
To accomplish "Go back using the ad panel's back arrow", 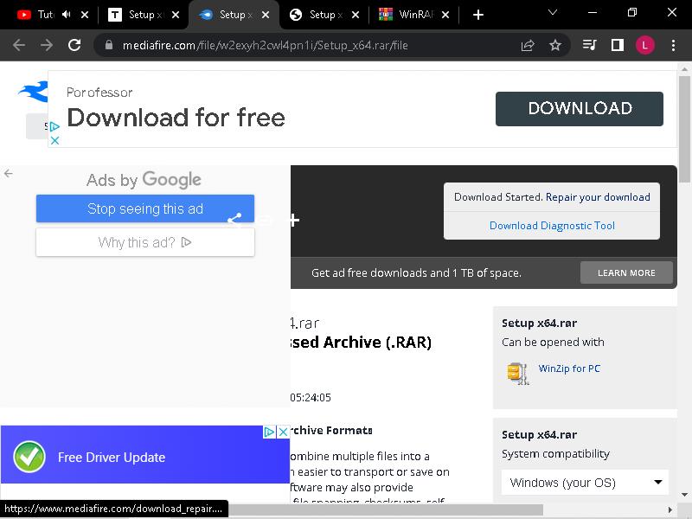I will pyautogui.click(x=9, y=174).
